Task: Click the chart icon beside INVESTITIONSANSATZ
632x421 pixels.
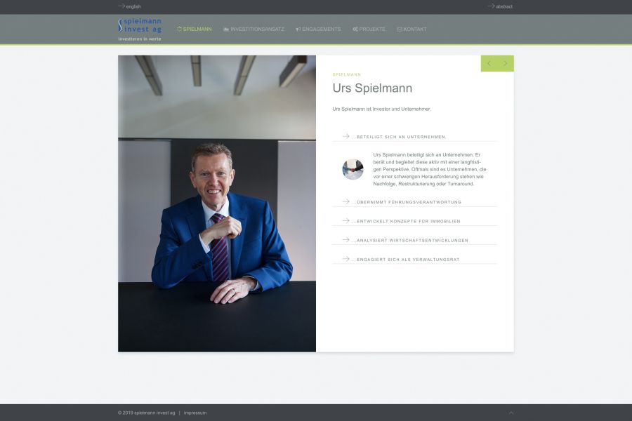Action: point(226,29)
